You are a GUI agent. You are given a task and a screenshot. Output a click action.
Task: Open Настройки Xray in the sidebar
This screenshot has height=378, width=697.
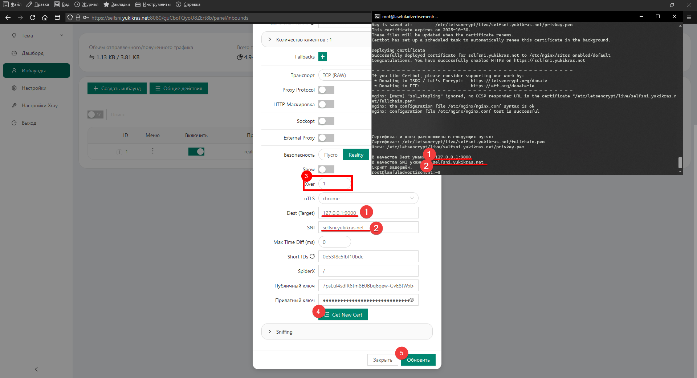point(40,105)
